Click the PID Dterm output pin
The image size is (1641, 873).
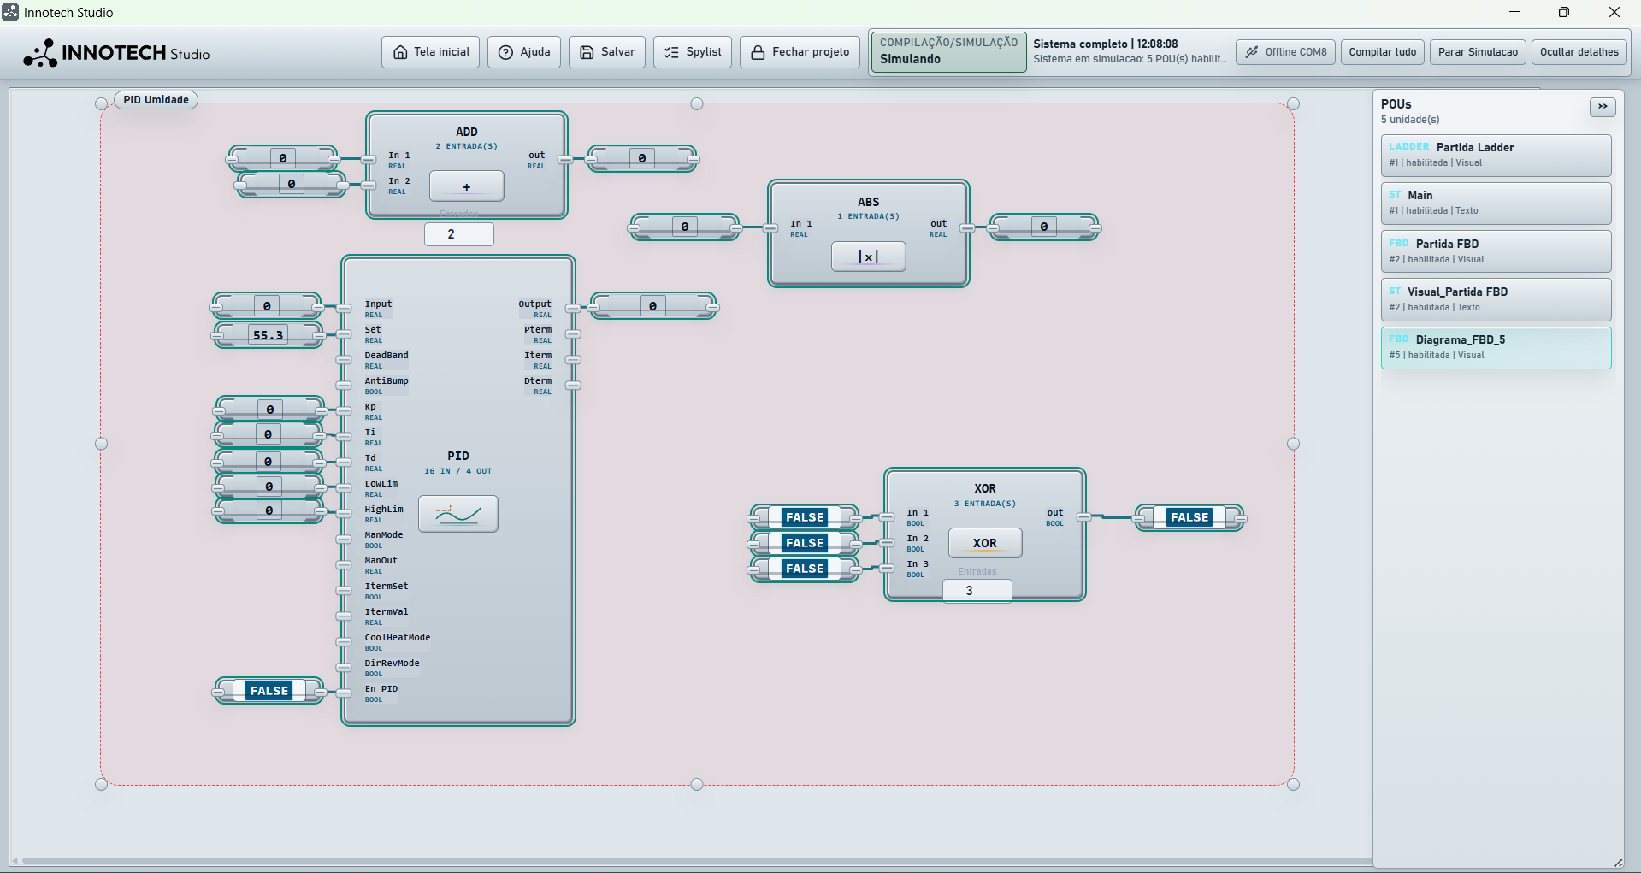coord(573,386)
